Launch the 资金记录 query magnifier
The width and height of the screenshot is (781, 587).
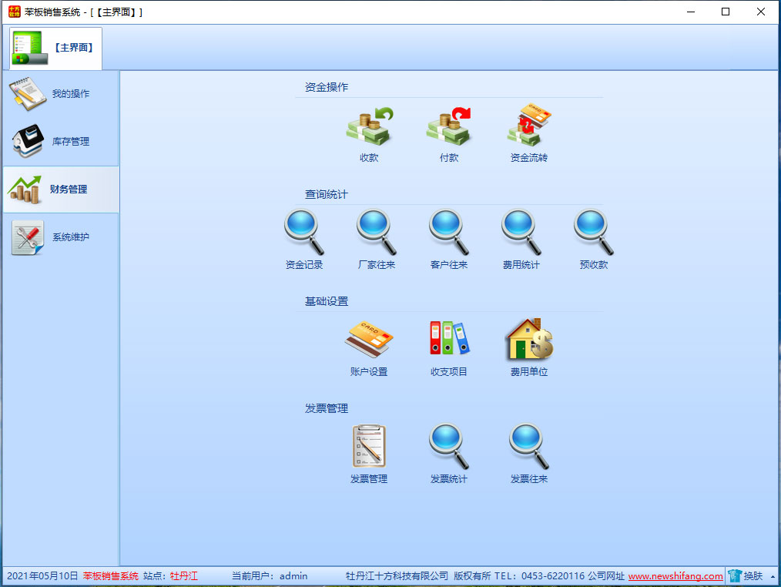pos(304,233)
